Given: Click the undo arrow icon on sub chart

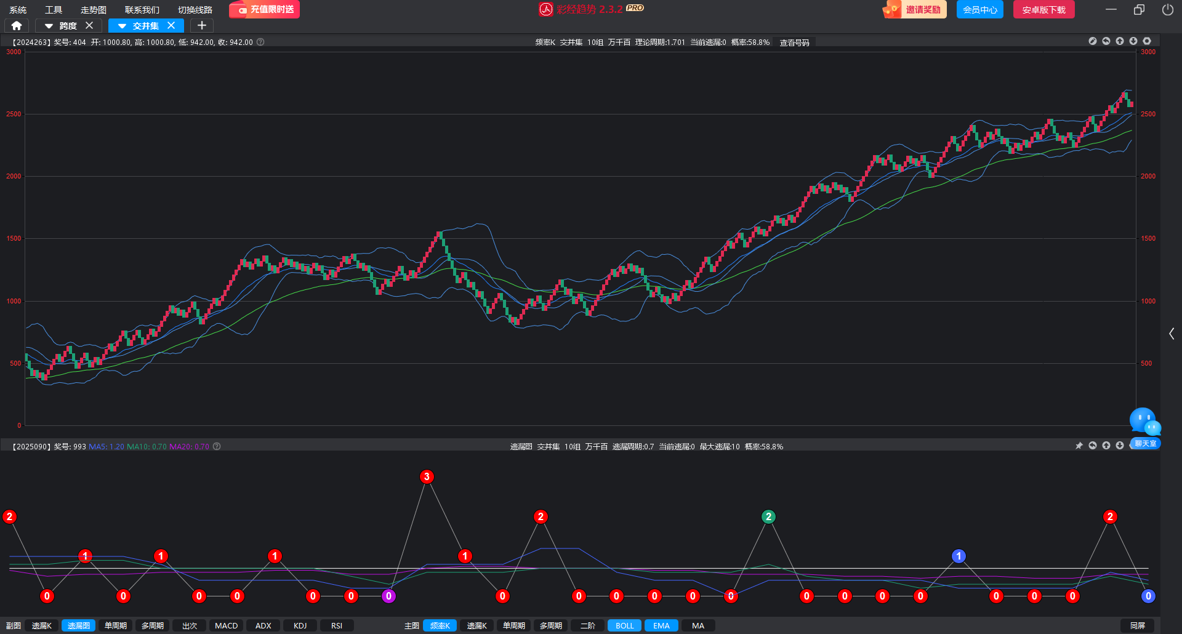Looking at the screenshot, I should (1093, 446).
